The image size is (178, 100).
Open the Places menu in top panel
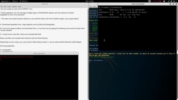[15, 1]
